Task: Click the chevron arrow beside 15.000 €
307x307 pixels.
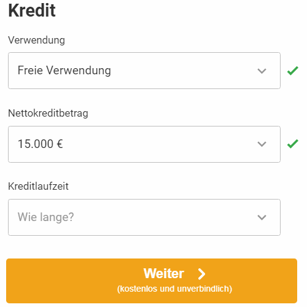Action: pos(262,144)
